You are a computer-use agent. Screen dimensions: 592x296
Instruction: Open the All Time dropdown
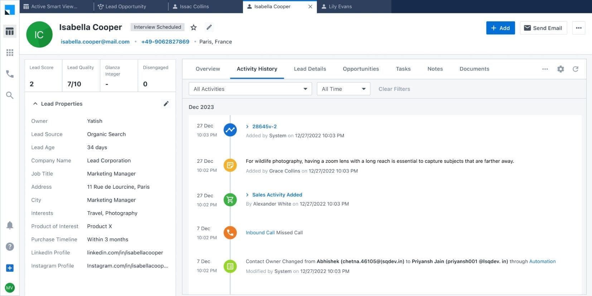click(344, 89)
